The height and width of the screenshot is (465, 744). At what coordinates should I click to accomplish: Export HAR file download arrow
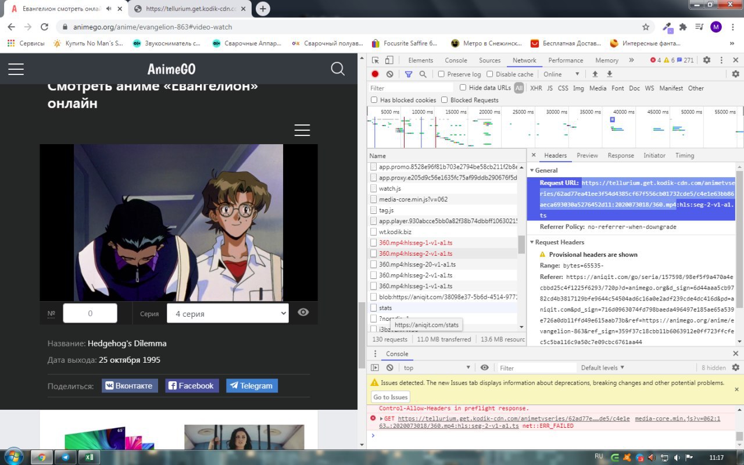coord(610,74)
